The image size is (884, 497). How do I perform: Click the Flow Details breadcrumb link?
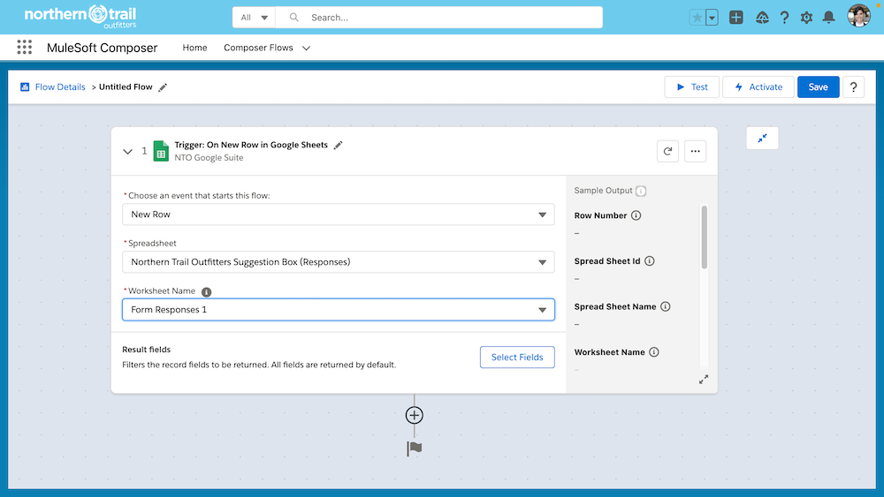60,87
